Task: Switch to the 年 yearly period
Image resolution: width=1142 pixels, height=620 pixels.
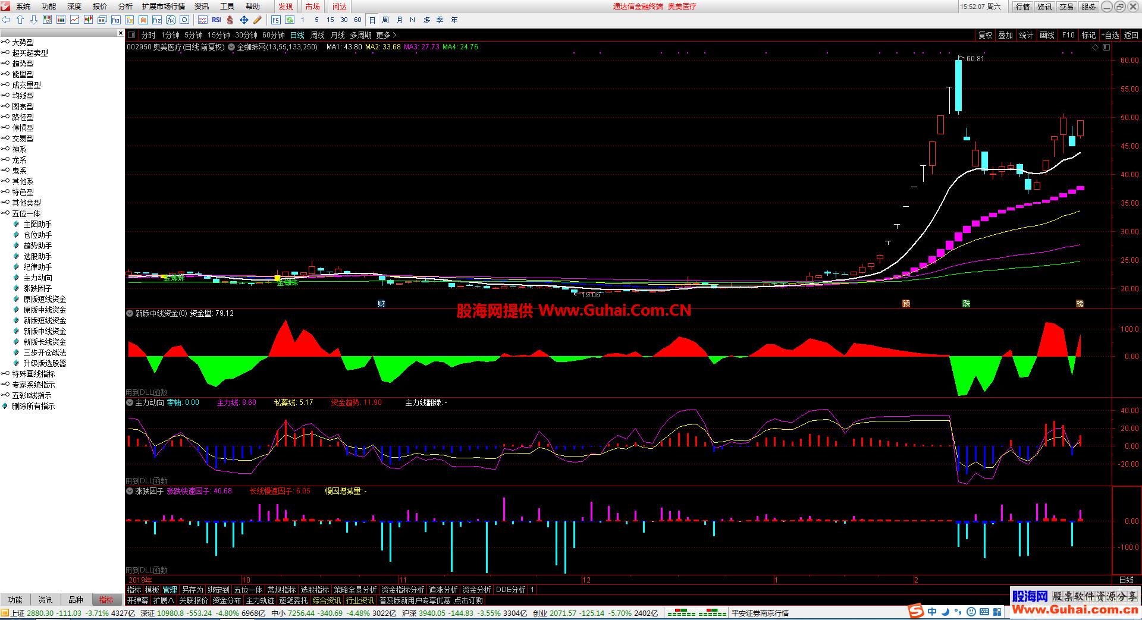Action: pos(454,20)
